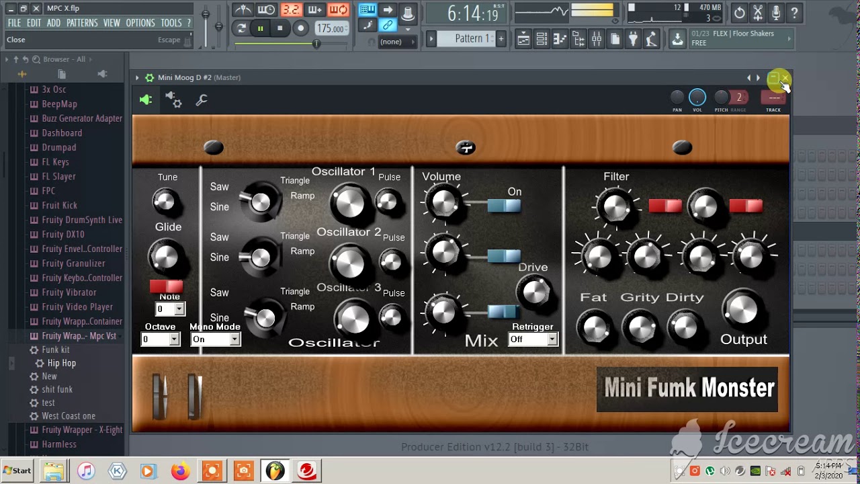Open the PATTERNS menu
The image size is (860, 484).
point(82,23)
